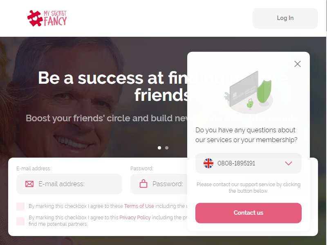This screenshot has width=327, height=245.
Task: Open the 0808-1895191 phone selector
Action: [249, 163]
